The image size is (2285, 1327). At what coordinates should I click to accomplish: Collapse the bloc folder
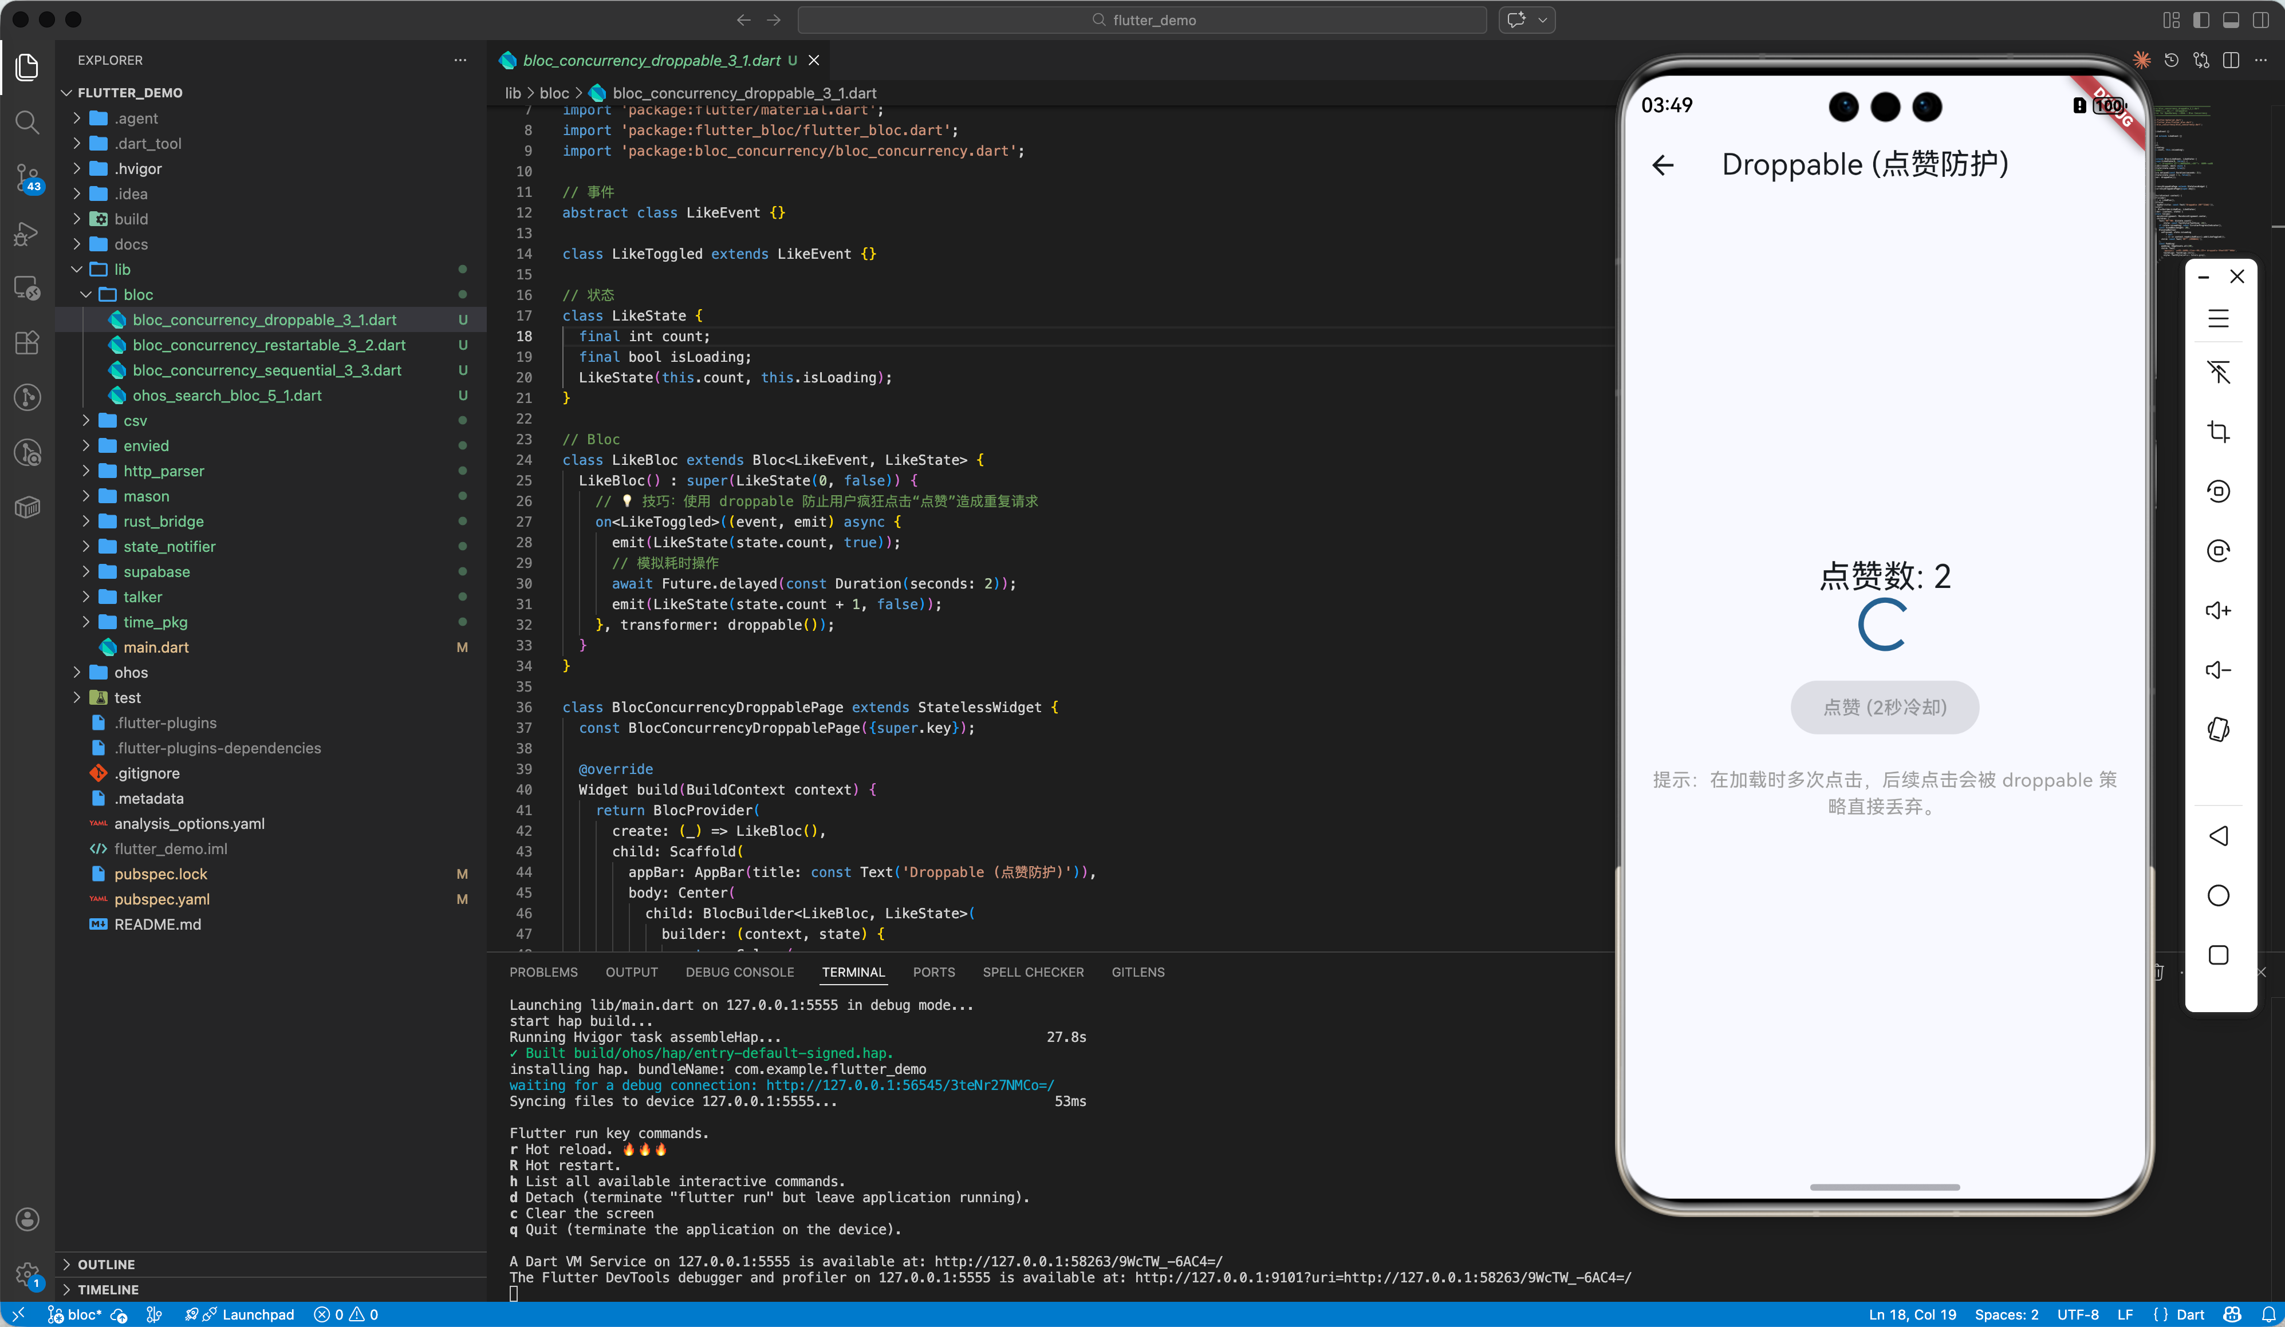tap(138, 295)
